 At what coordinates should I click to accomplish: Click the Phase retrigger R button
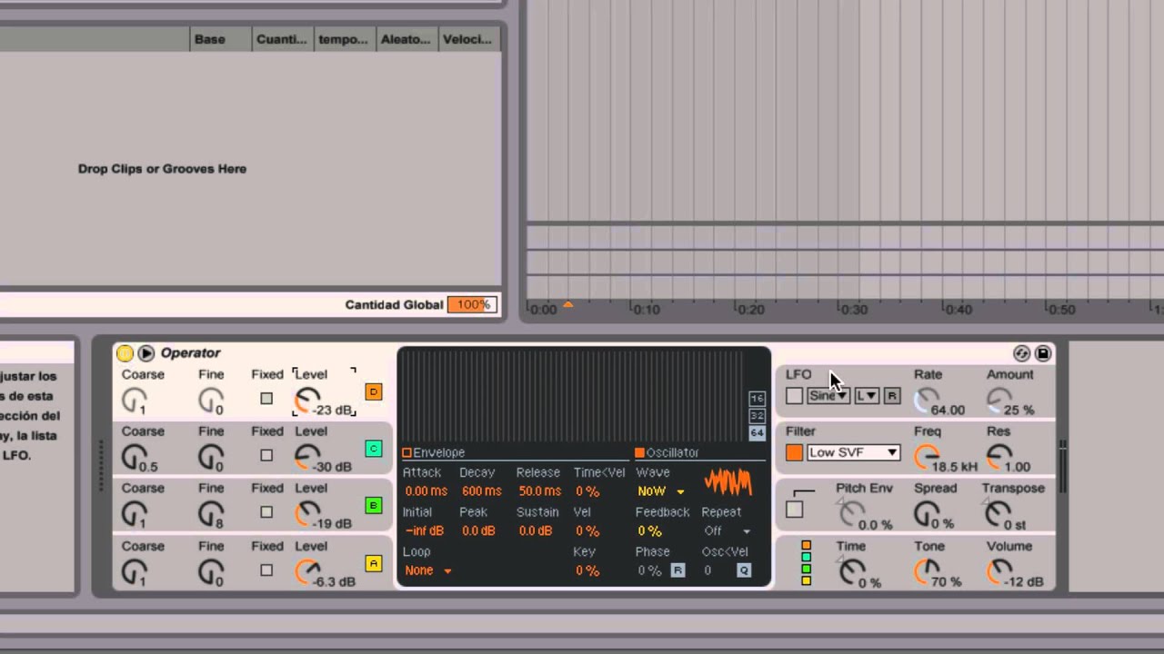[x=677, y=570]
